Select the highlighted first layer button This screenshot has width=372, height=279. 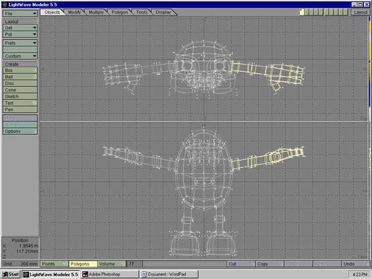coord(302,12)
